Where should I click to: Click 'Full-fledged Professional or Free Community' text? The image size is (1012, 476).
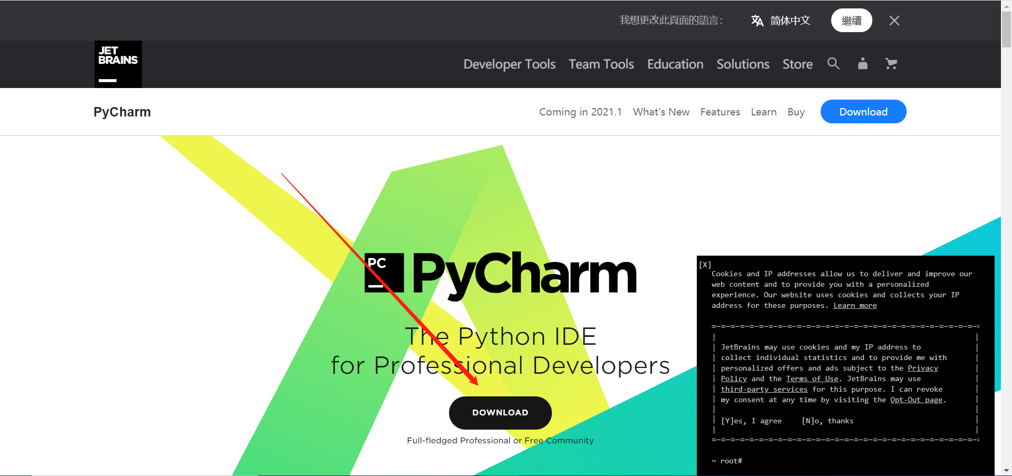click(500, 441)
